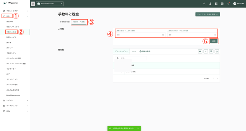Click the 名称 column header
Viewport: 246px width, 131px height.
click(133, 65)
